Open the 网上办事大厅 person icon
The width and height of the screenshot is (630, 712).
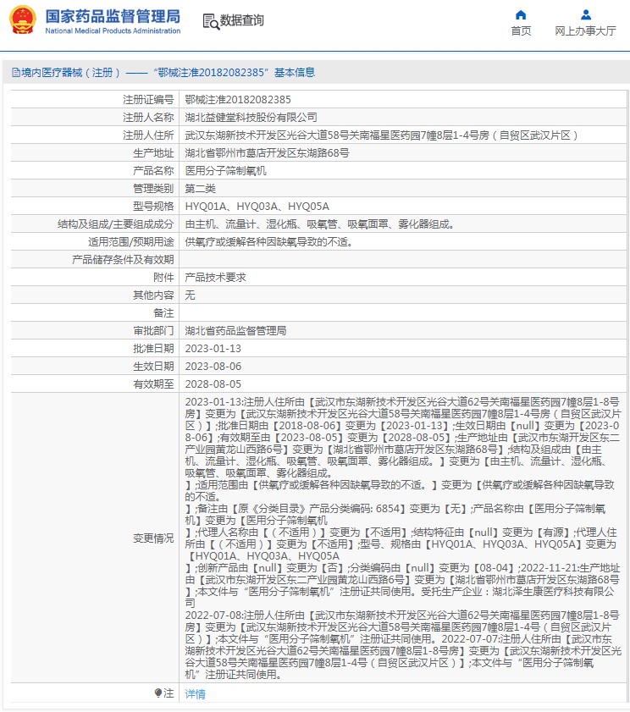pos(585,15)
